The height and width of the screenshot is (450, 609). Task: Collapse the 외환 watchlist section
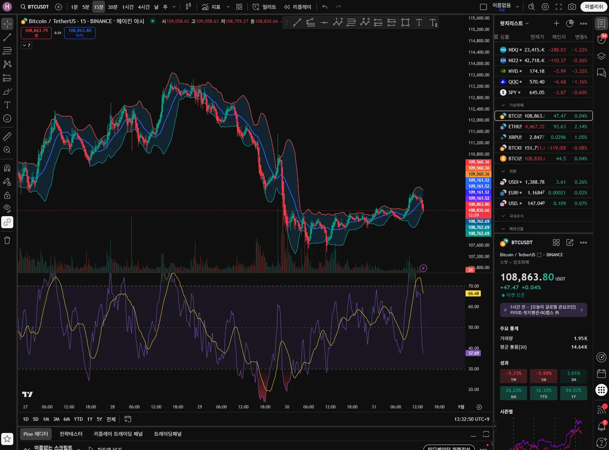click(503, 171)
